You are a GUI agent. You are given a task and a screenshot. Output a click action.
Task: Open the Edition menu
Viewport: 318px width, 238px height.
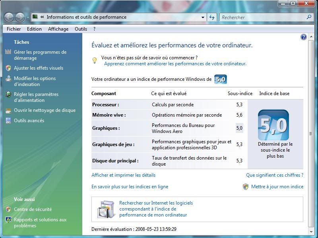pos(34,29)
